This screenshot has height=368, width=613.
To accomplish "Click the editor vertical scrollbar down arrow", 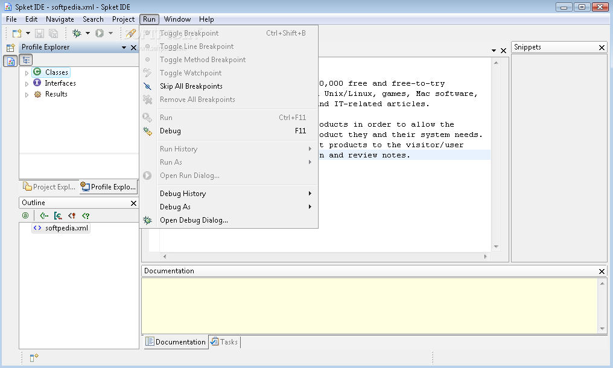I will pos(496,246).
